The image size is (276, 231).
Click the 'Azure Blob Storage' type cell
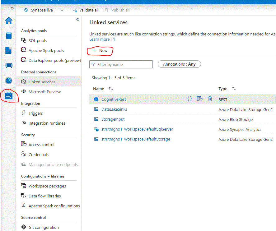click(236, 120)
